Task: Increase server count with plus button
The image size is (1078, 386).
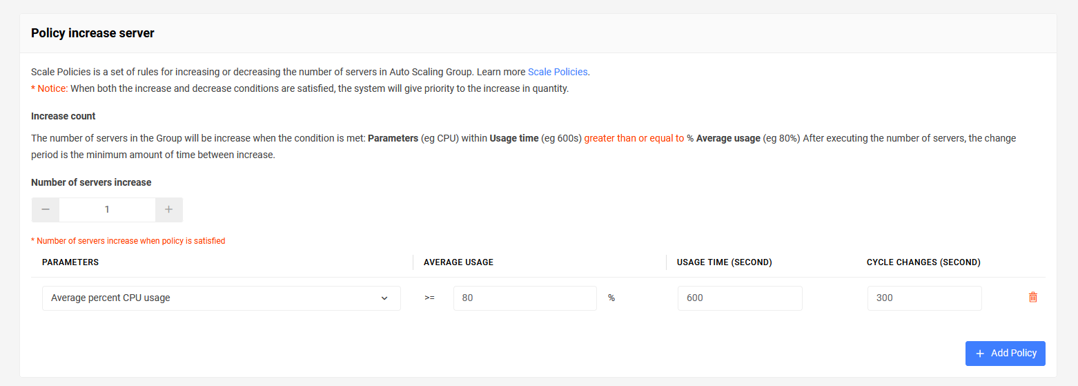Action: tap(169, 210)
